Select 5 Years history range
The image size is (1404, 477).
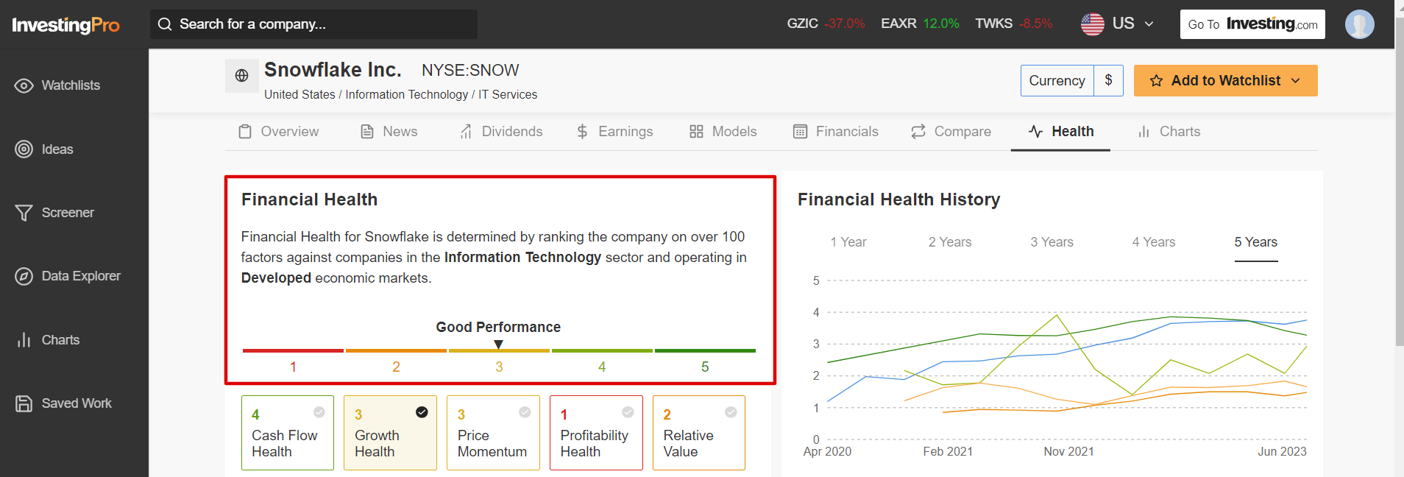(1256, 242)
